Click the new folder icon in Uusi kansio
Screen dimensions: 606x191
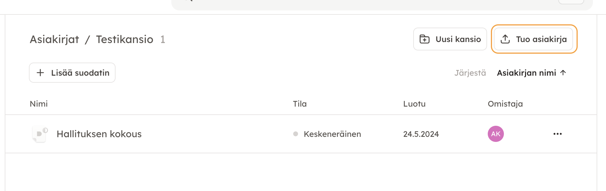tap(425, 39)
